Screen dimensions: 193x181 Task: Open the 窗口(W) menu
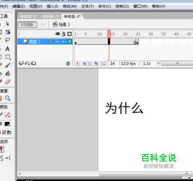pos(141,6)
